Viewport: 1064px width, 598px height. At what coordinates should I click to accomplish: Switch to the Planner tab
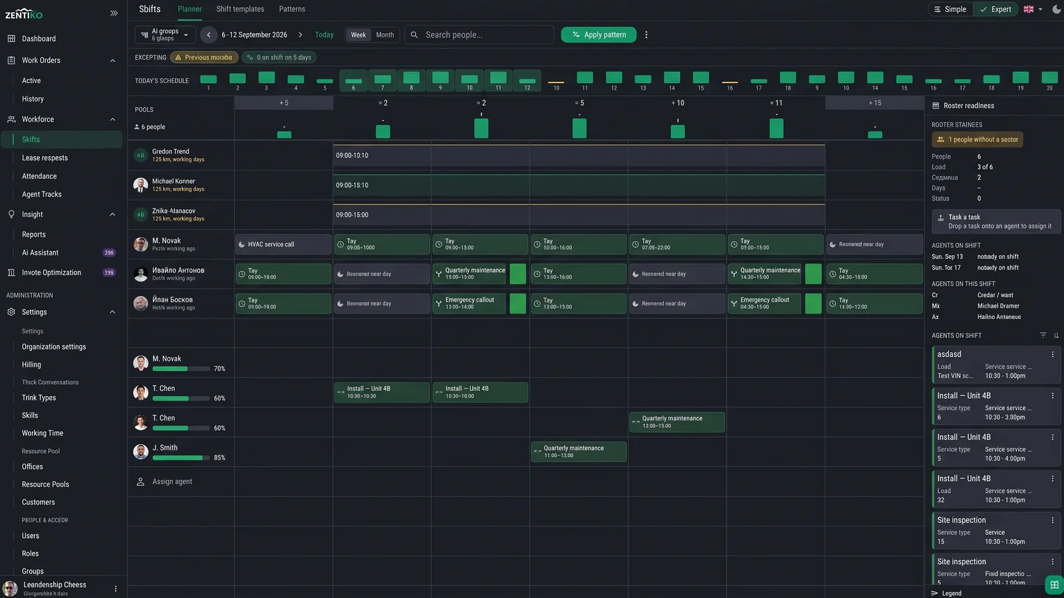click(190, 9)
